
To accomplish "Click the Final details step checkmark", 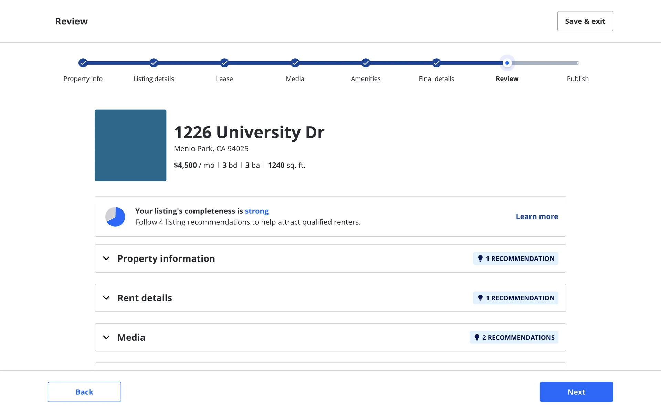I will [436, 63].
